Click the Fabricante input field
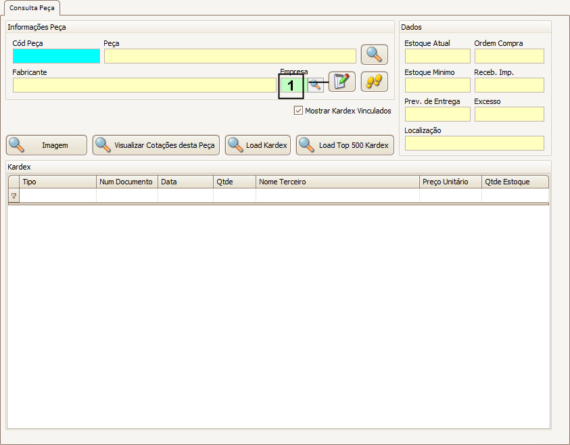The image size is (570, 445). 144,85
